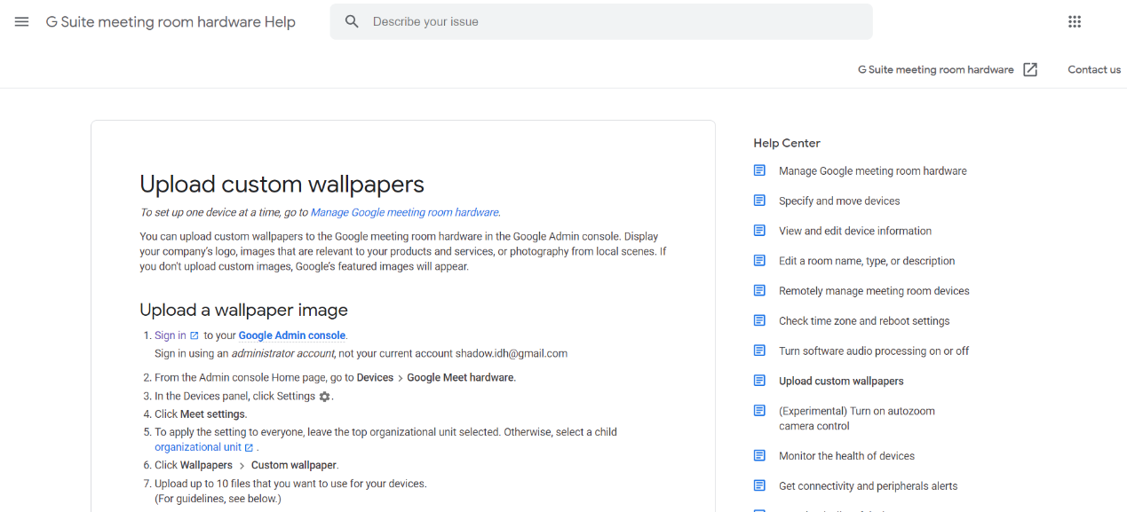Open the hamburger main menu

pos(22,22)
